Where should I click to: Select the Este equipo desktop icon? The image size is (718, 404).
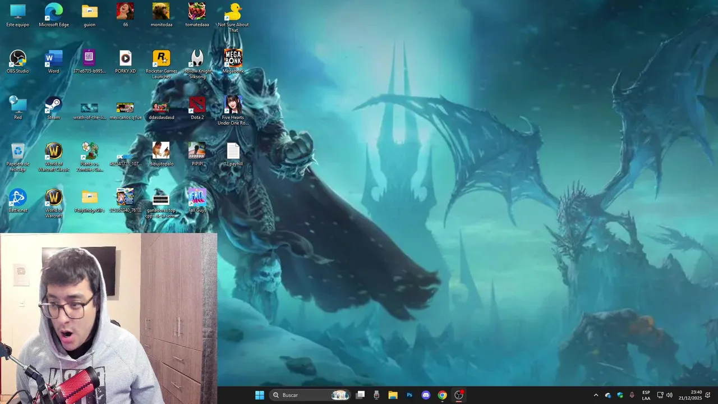18,15
